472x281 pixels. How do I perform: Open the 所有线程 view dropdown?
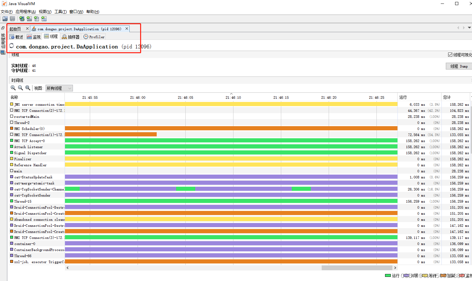pos(59,88)
